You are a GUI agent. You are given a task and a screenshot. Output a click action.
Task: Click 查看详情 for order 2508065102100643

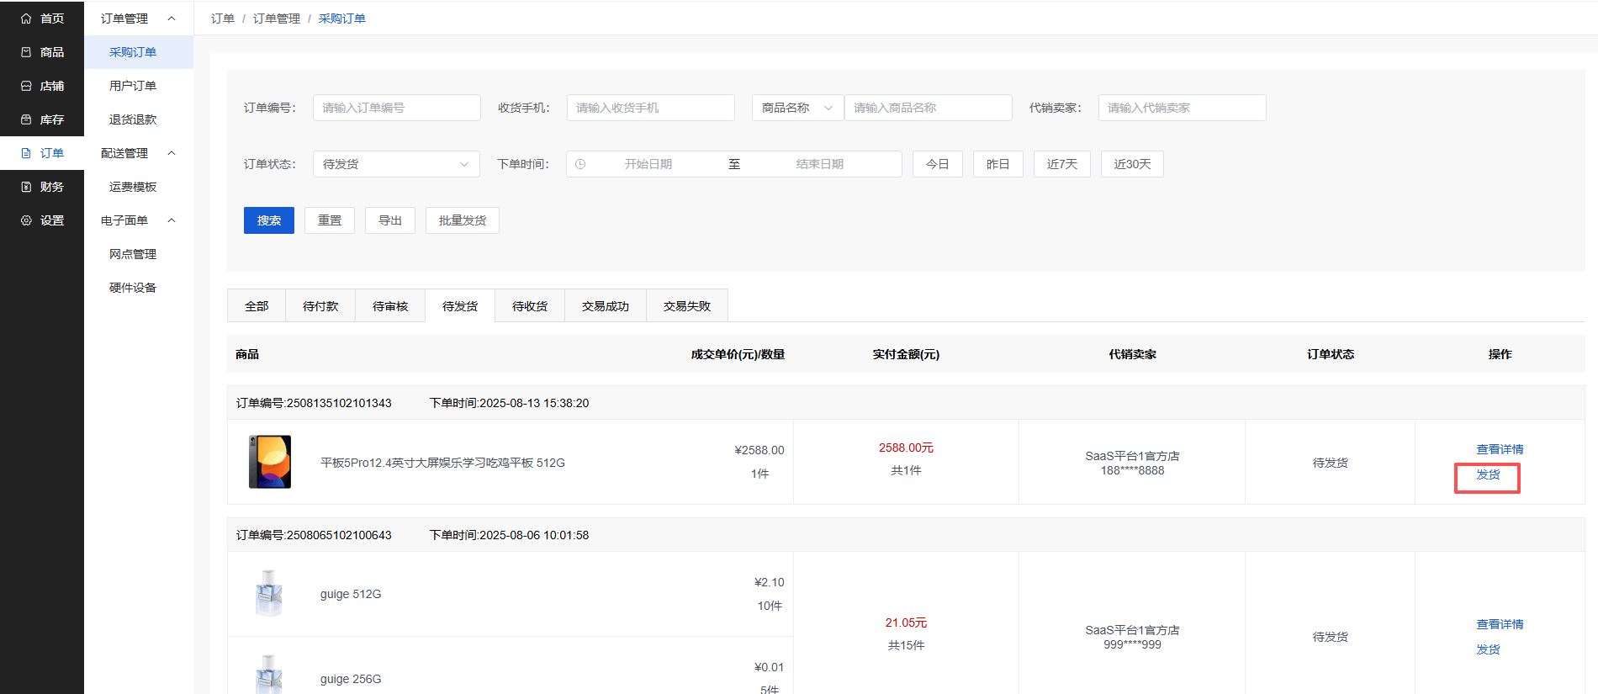click(x=1500, y=624)
